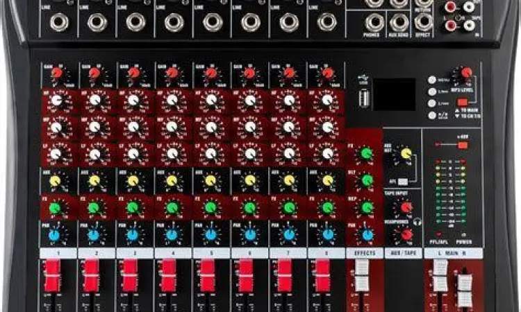This screenshot has width=521, height=312.
Task: Click the LED output level meter
Action: point(450,191)
